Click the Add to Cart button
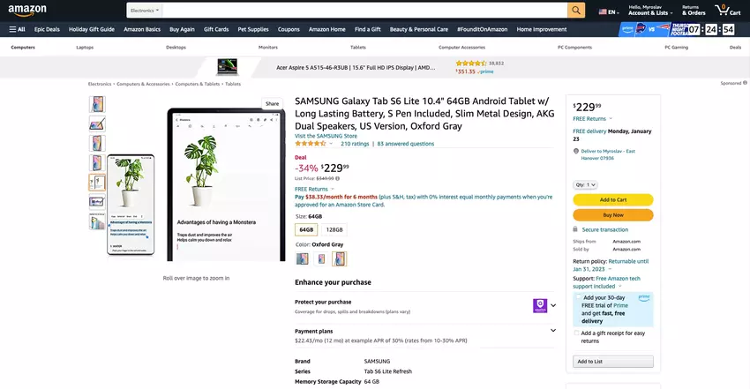The image size is (750, 389). point(612,199)
